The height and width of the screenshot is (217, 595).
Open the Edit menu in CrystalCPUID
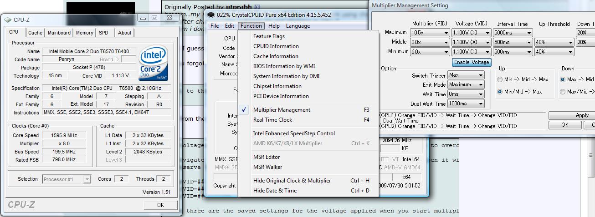[x=230, y=26]
